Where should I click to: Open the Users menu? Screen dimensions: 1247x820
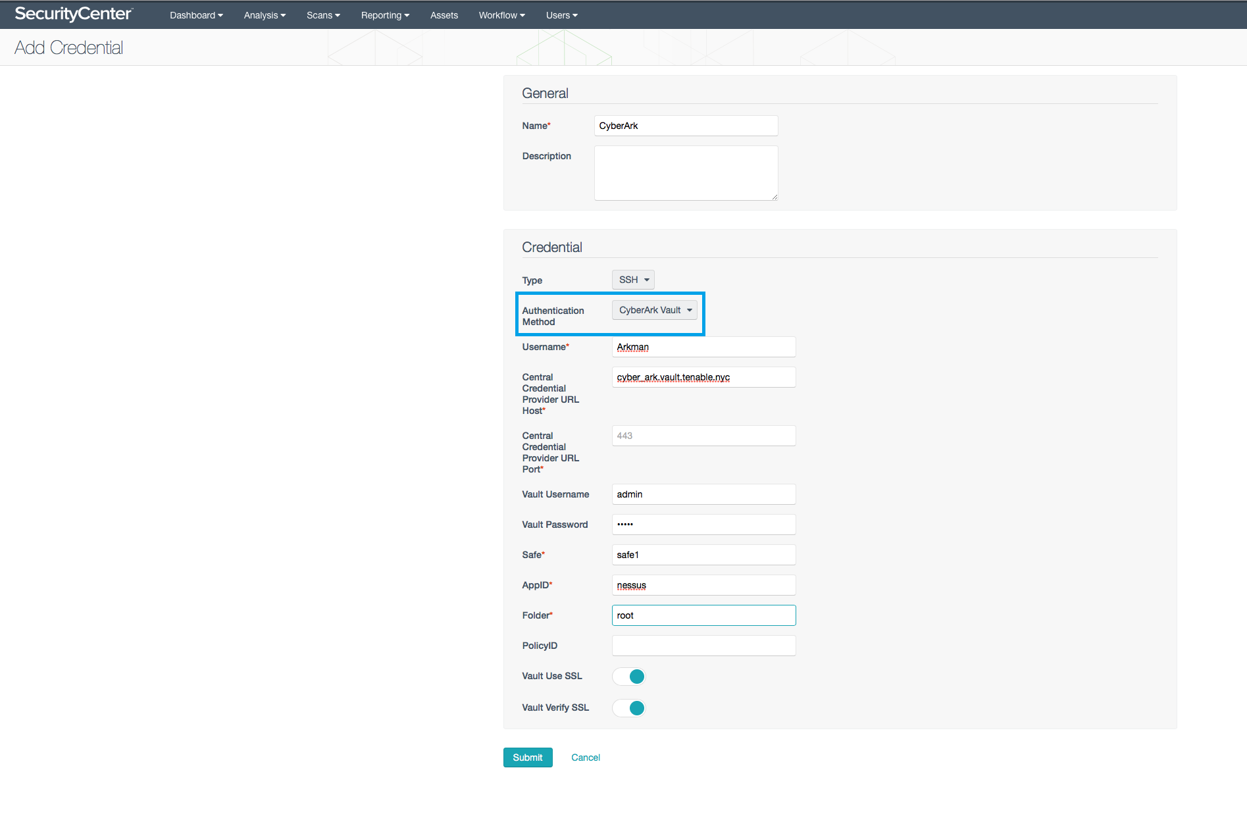(x=561, y=15)
